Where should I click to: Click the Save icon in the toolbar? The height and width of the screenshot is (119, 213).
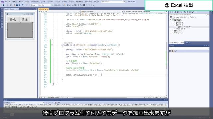click(17, 5)
